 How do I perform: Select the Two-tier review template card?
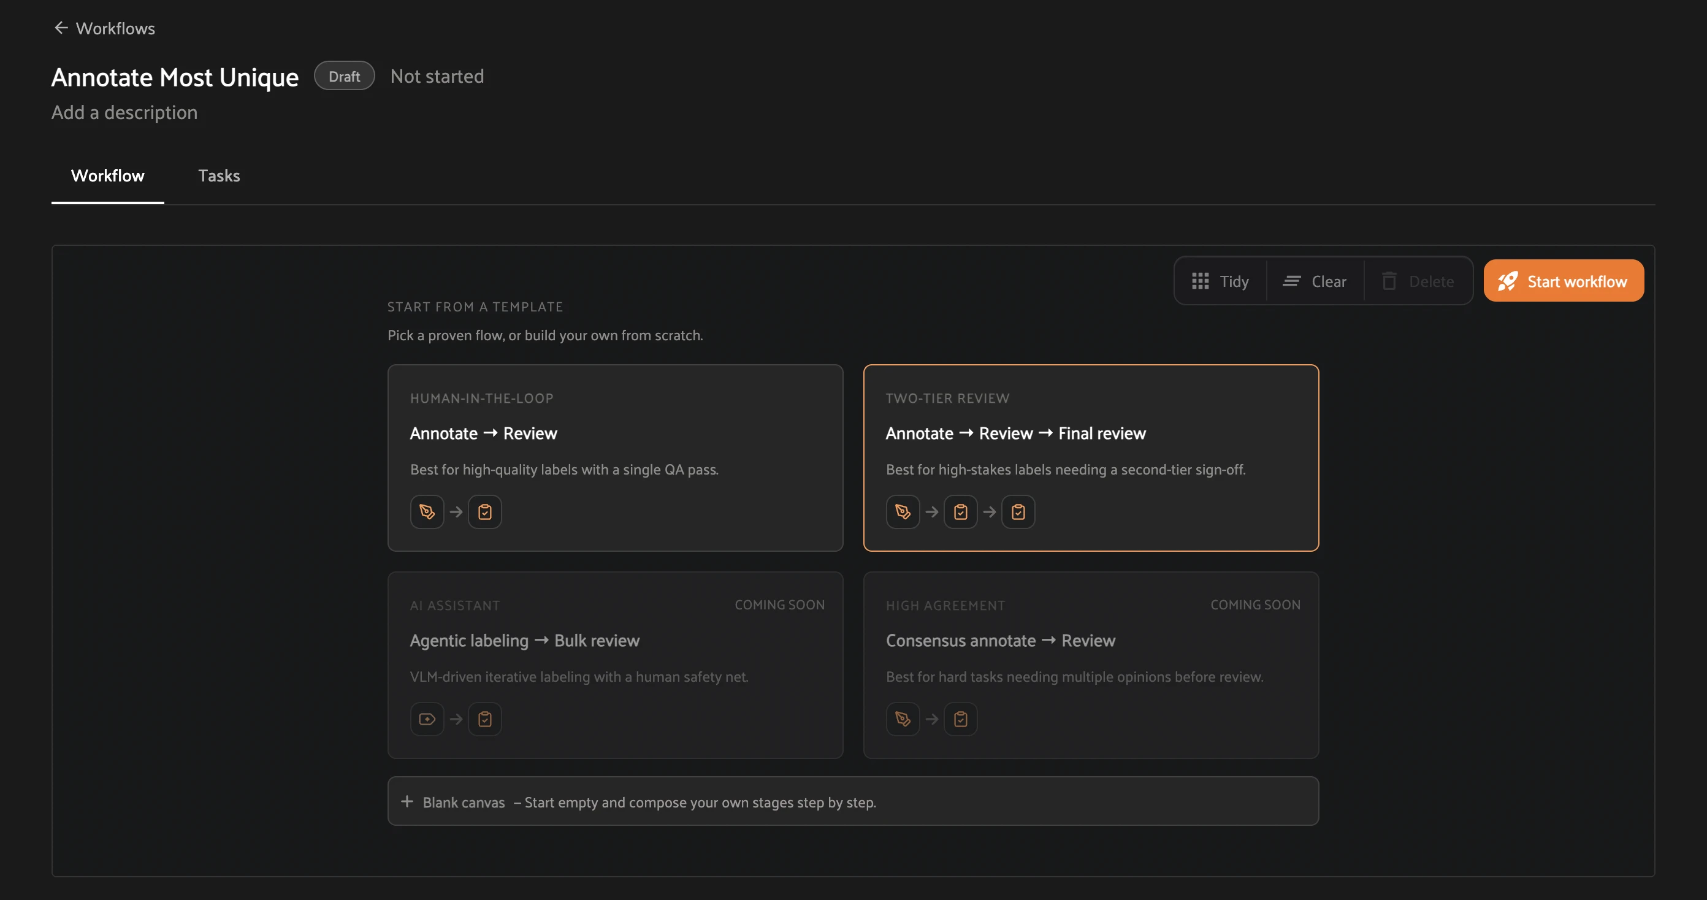click(x=1091, y=457)
